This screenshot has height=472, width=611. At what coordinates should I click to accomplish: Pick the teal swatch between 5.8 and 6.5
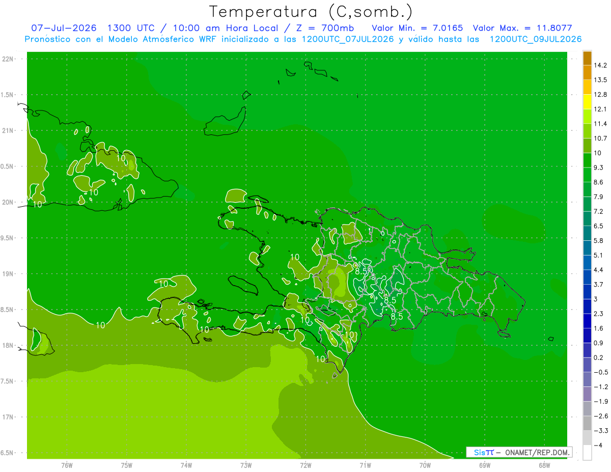587,234
